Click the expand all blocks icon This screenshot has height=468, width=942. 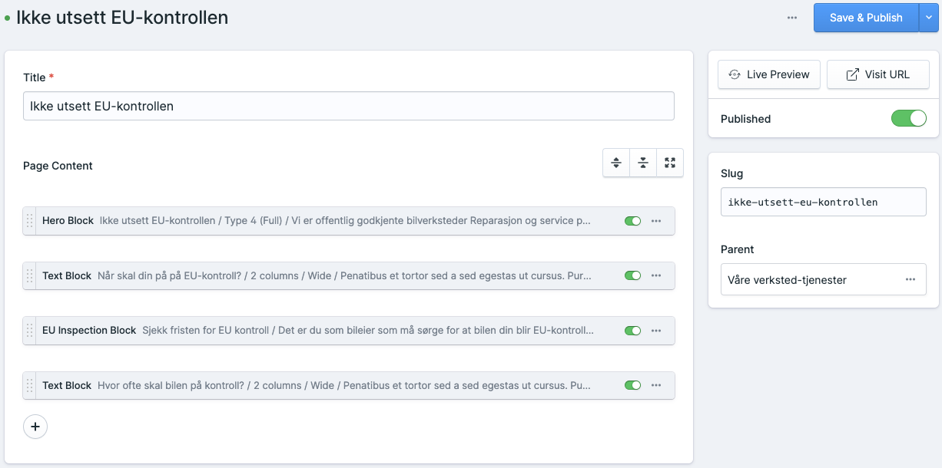(616, 163)
